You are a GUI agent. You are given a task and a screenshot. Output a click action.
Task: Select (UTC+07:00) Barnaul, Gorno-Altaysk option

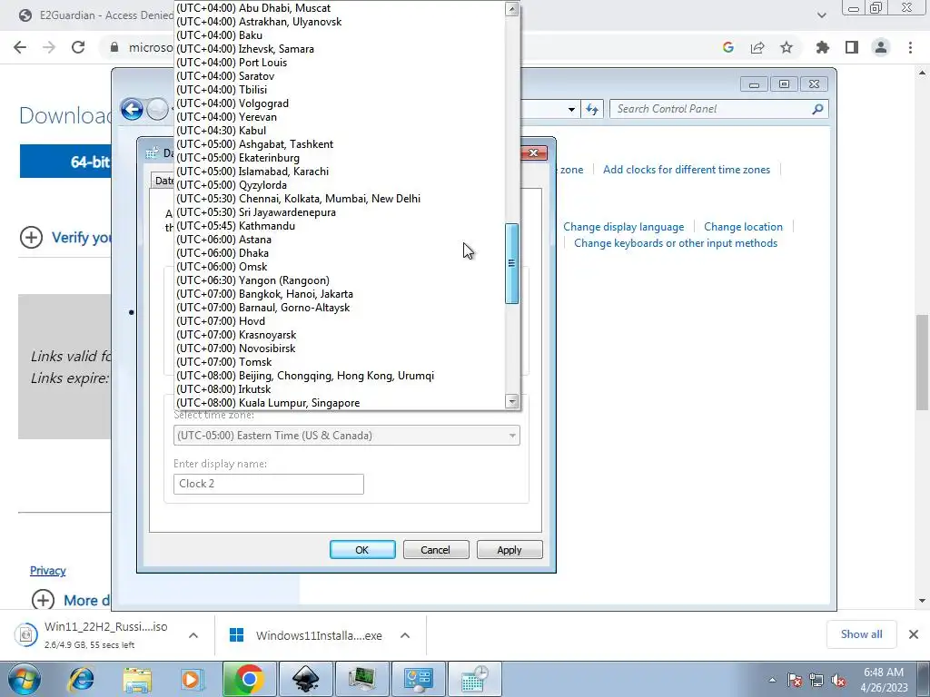(340, 309)
